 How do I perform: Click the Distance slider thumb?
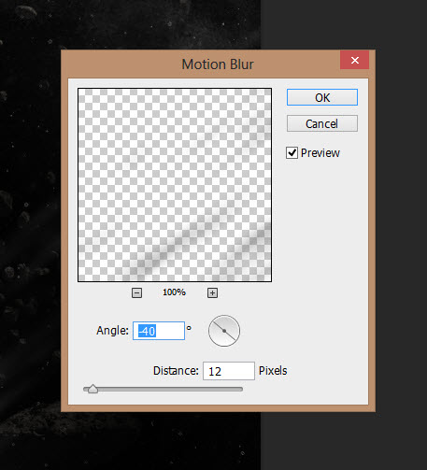(x=93, y=389)
